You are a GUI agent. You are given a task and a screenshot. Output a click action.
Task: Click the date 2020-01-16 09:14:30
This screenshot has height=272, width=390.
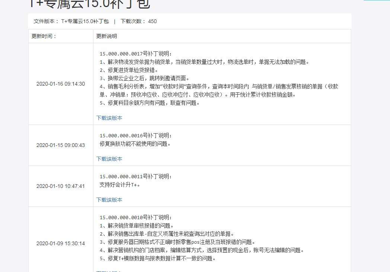coord(61,84)
